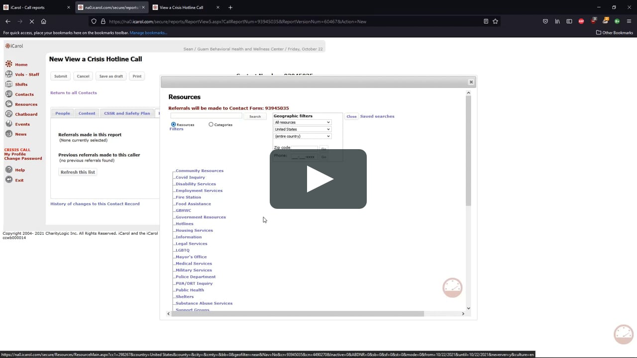Switch to CSSR and Safety Plan tab

click(127, 113)
